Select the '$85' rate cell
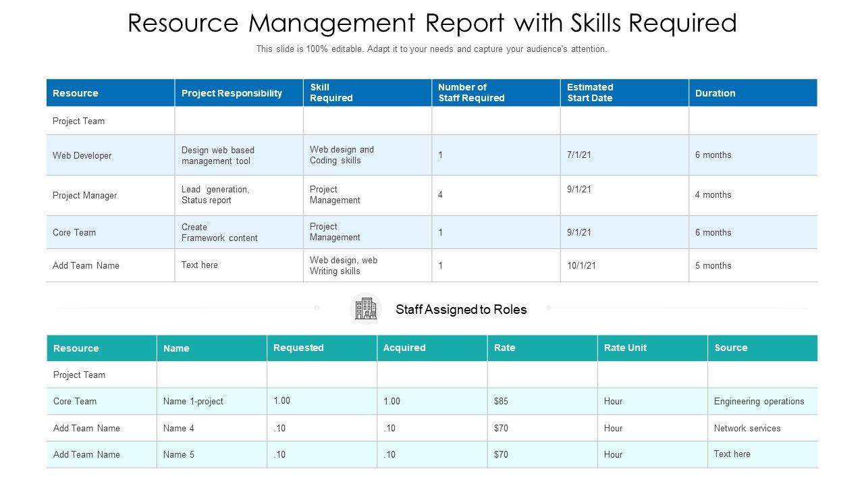Screen dimensions: 864x486 [543, 401]
